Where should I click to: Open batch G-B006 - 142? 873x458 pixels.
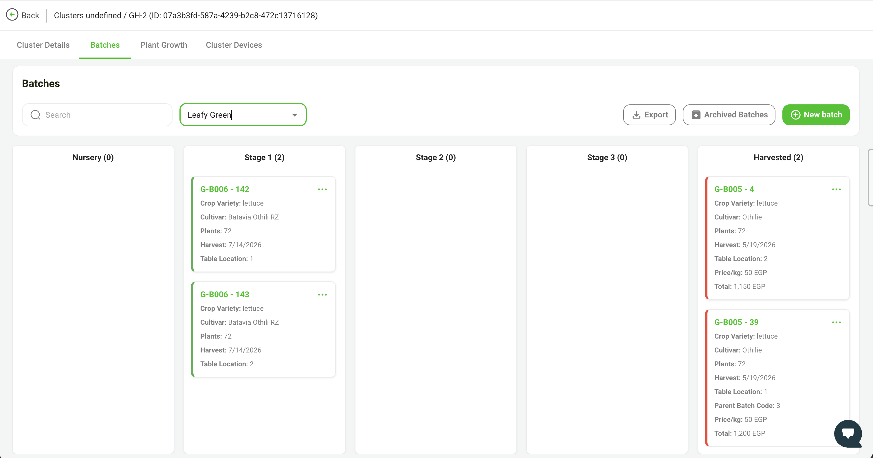tap(225, 189)
